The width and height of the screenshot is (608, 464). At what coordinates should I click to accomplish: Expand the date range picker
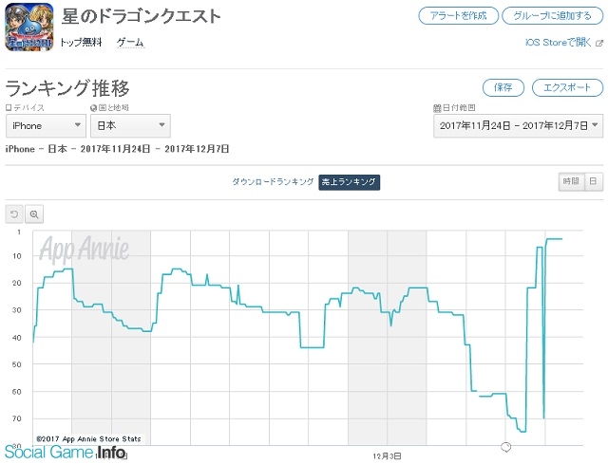click(518, 125)
